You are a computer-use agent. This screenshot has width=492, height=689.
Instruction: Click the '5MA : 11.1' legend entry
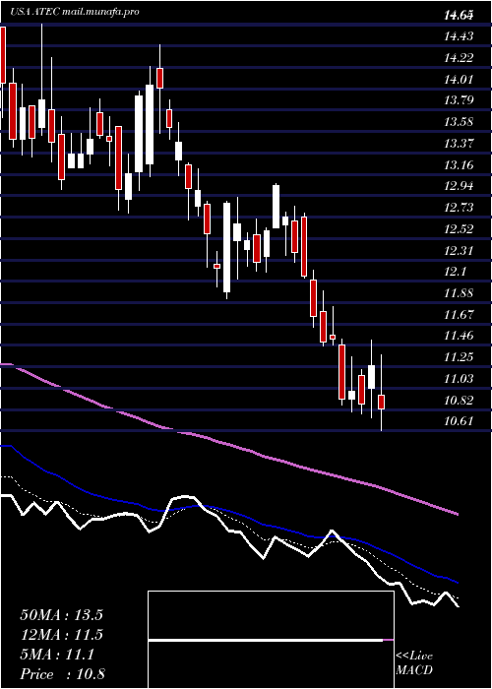57,656
